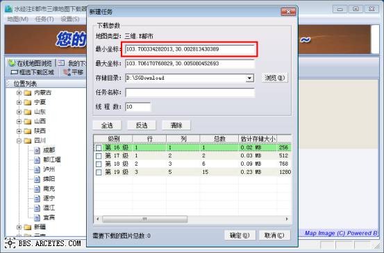Viewport: 384px width, 253px height.
Task: Expand the 内蒙古 tree node
Action: point(19,93)
